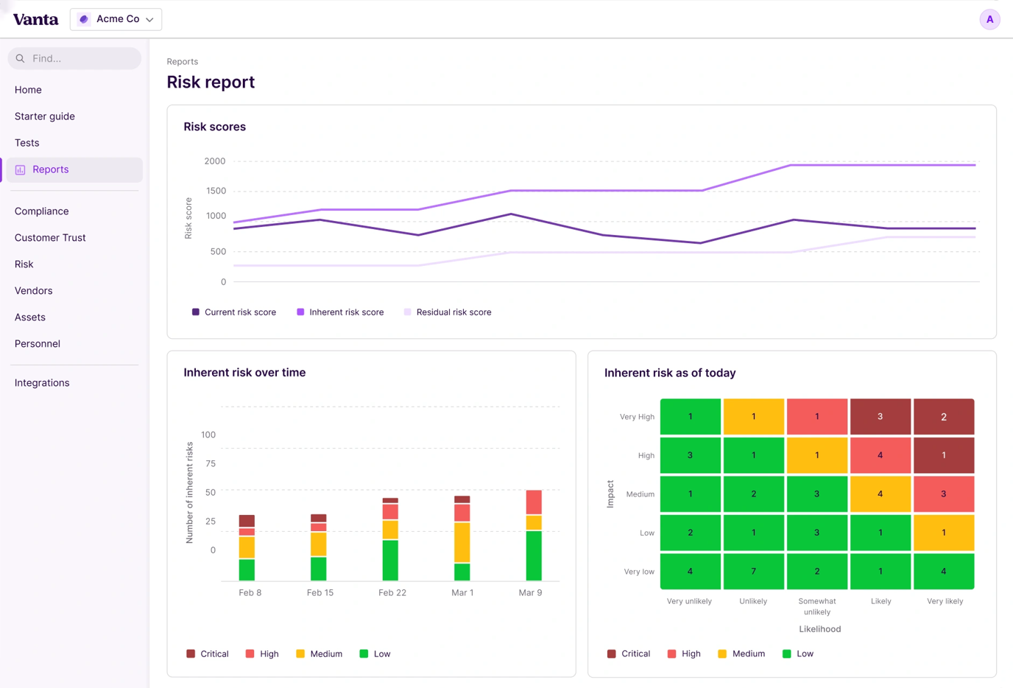The height and width of the screenshot is (688, 1013).
Task: Click the Vanta logo
Action: click(x=35, y=19)
